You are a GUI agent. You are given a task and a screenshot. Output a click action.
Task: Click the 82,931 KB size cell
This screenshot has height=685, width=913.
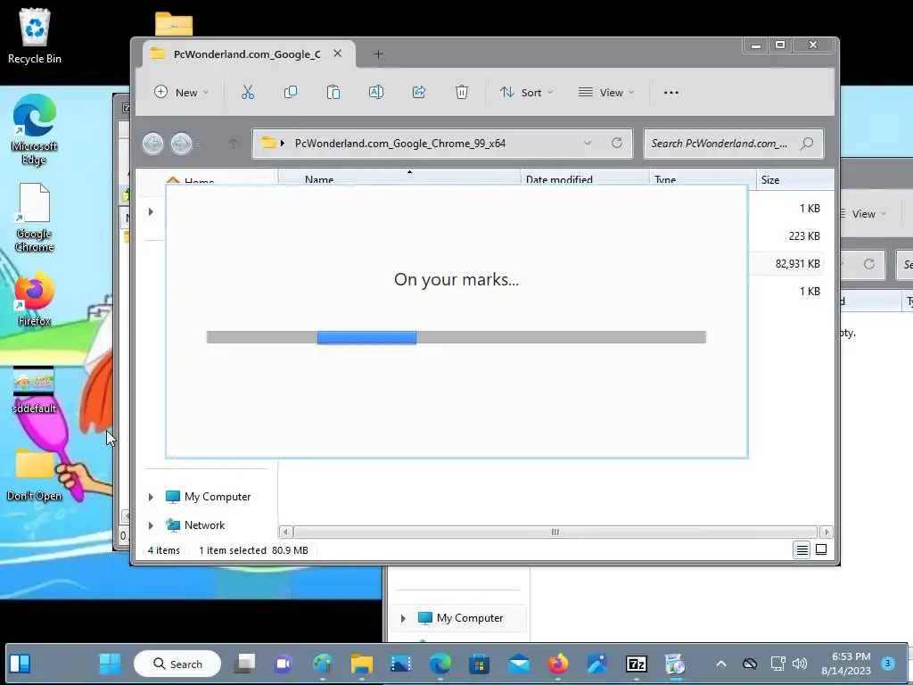[x=797, y=264]
